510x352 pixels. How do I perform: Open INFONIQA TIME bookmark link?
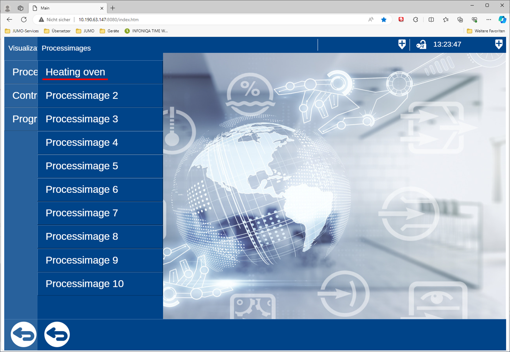tap(146, 31)
